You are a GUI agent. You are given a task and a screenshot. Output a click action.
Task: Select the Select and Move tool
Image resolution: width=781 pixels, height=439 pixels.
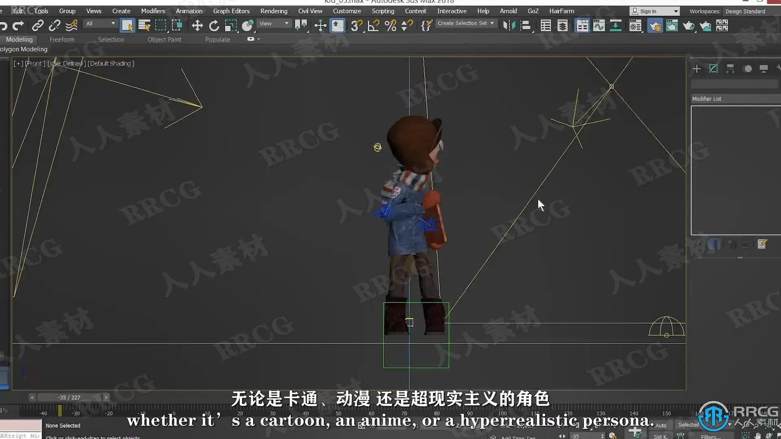(197, 26)
